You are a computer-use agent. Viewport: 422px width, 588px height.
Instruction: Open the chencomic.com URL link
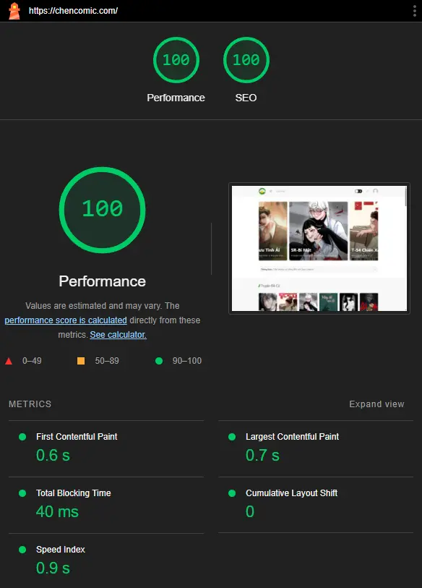[x=73, y=11]
